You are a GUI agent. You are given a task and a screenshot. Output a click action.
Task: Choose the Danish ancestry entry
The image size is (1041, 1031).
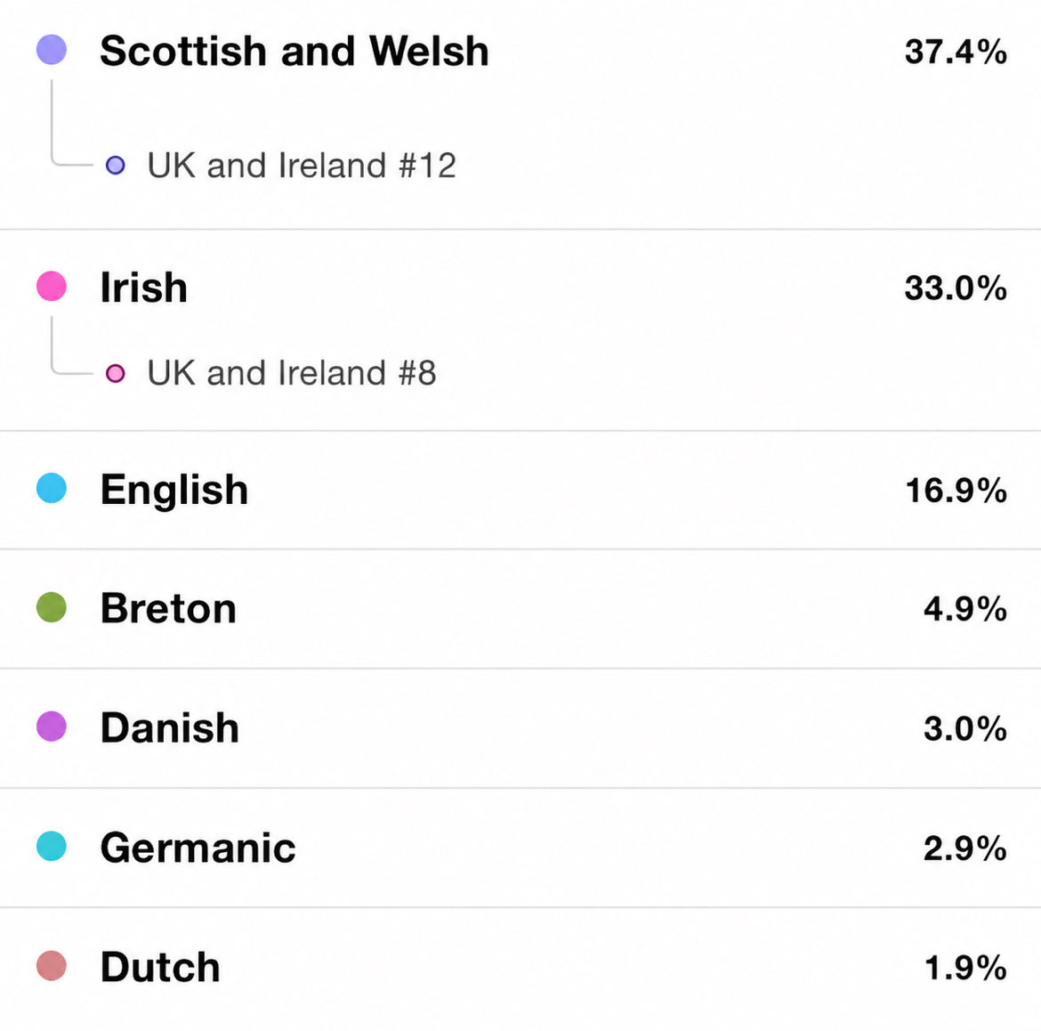[x=520, y=728]
